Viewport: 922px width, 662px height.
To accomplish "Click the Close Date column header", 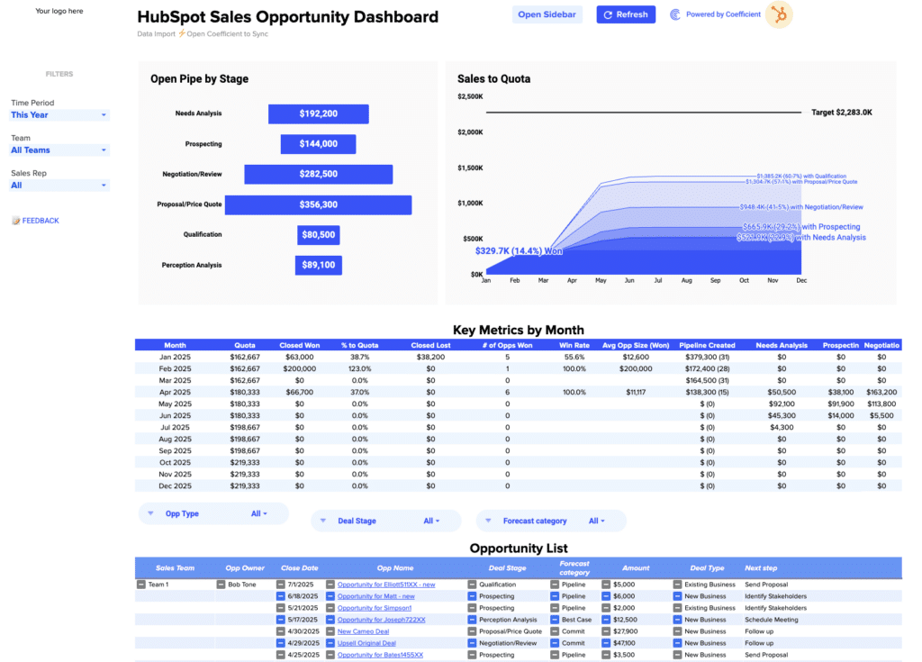I will click(x=298, y=568).
